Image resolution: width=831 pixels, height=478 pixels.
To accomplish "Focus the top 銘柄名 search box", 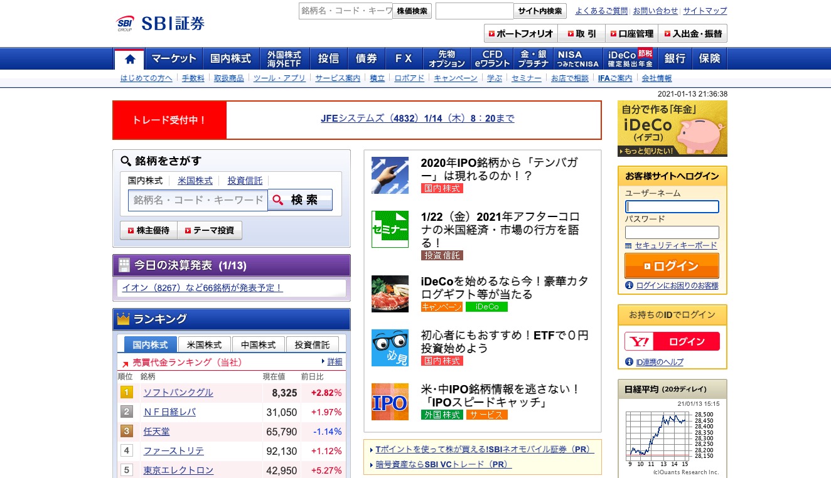I will coord(346,11).
